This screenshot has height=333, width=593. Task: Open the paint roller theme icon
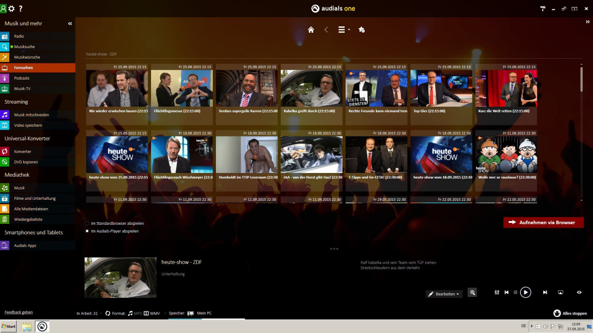tap(543, 8)
